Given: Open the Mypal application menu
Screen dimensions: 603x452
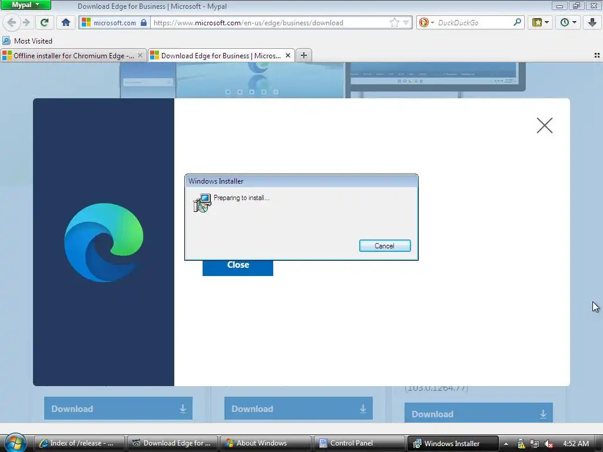Looking at the screenshot, I should coord(26,5).
